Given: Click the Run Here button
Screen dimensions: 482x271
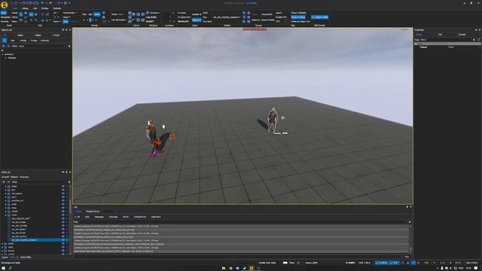Looking at the screenshot, I should tap(208, 22).
